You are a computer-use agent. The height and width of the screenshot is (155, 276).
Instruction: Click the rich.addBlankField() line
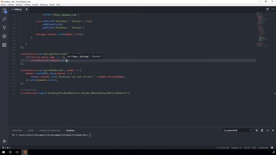tap(52, 25)
